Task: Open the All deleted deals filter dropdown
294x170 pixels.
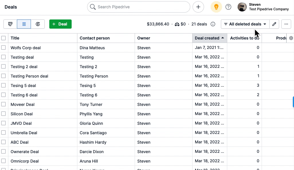Action: 245,24
